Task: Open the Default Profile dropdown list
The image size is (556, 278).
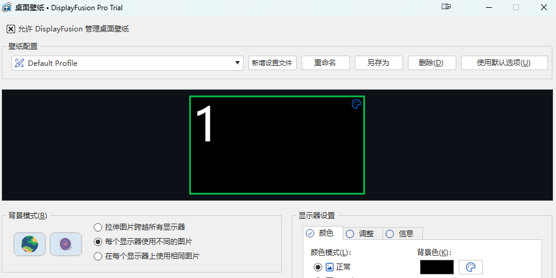Action: coord(128,63)
